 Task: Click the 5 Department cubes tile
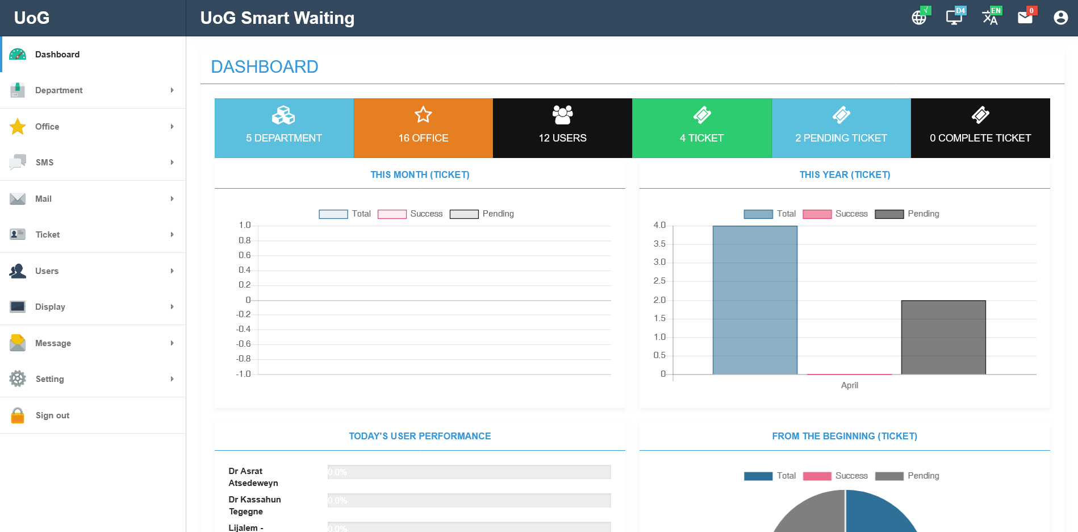pos(284,128)
